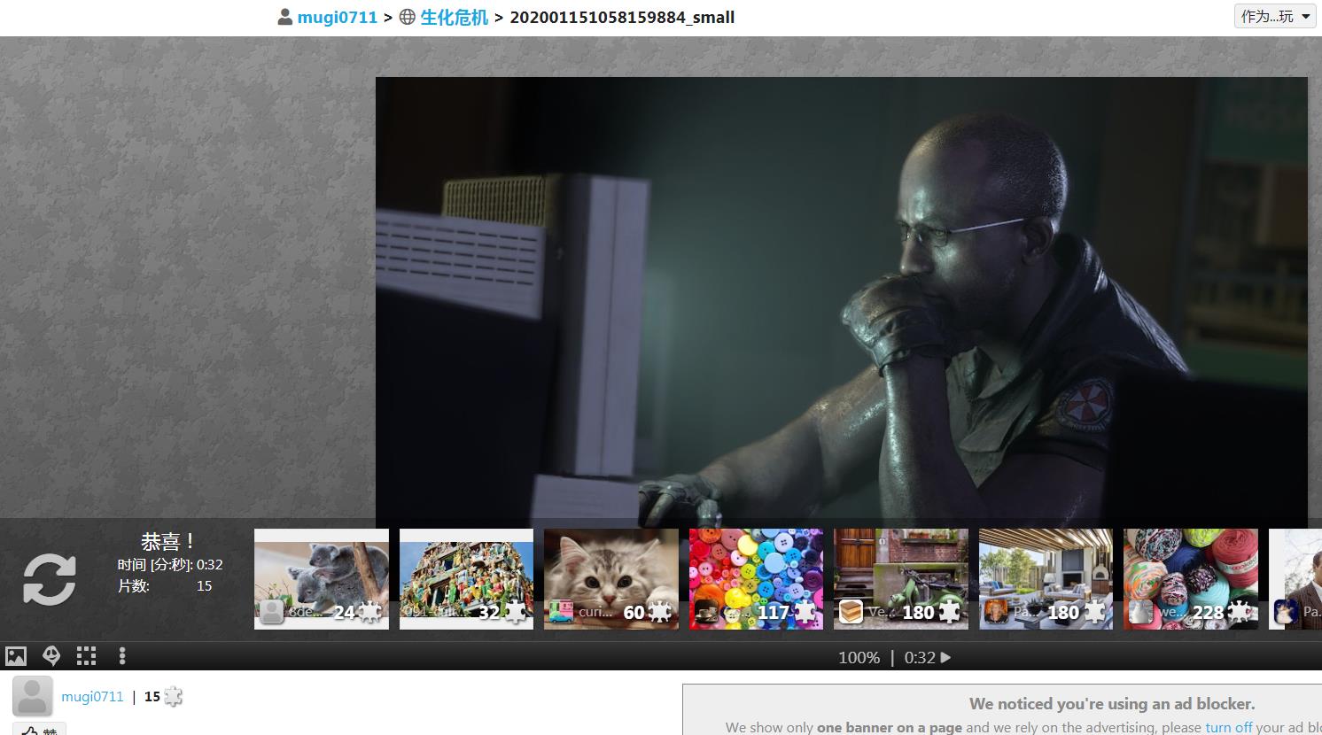Arrange pieces with the grid icon
This screenshot has height=735, width=1322.
(x=86, y=656)
